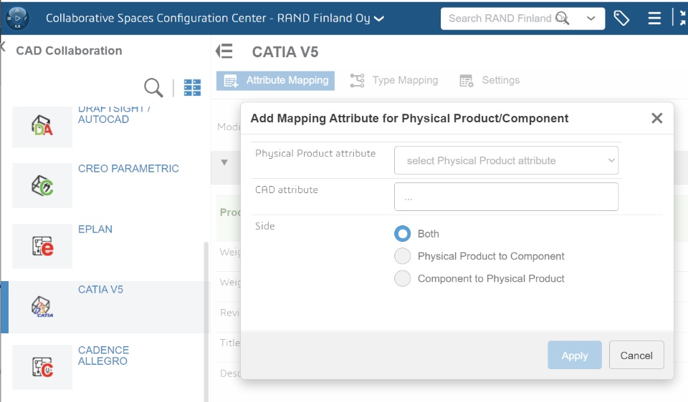Open the Cadence Allegro connector icon

click(42, 367)
